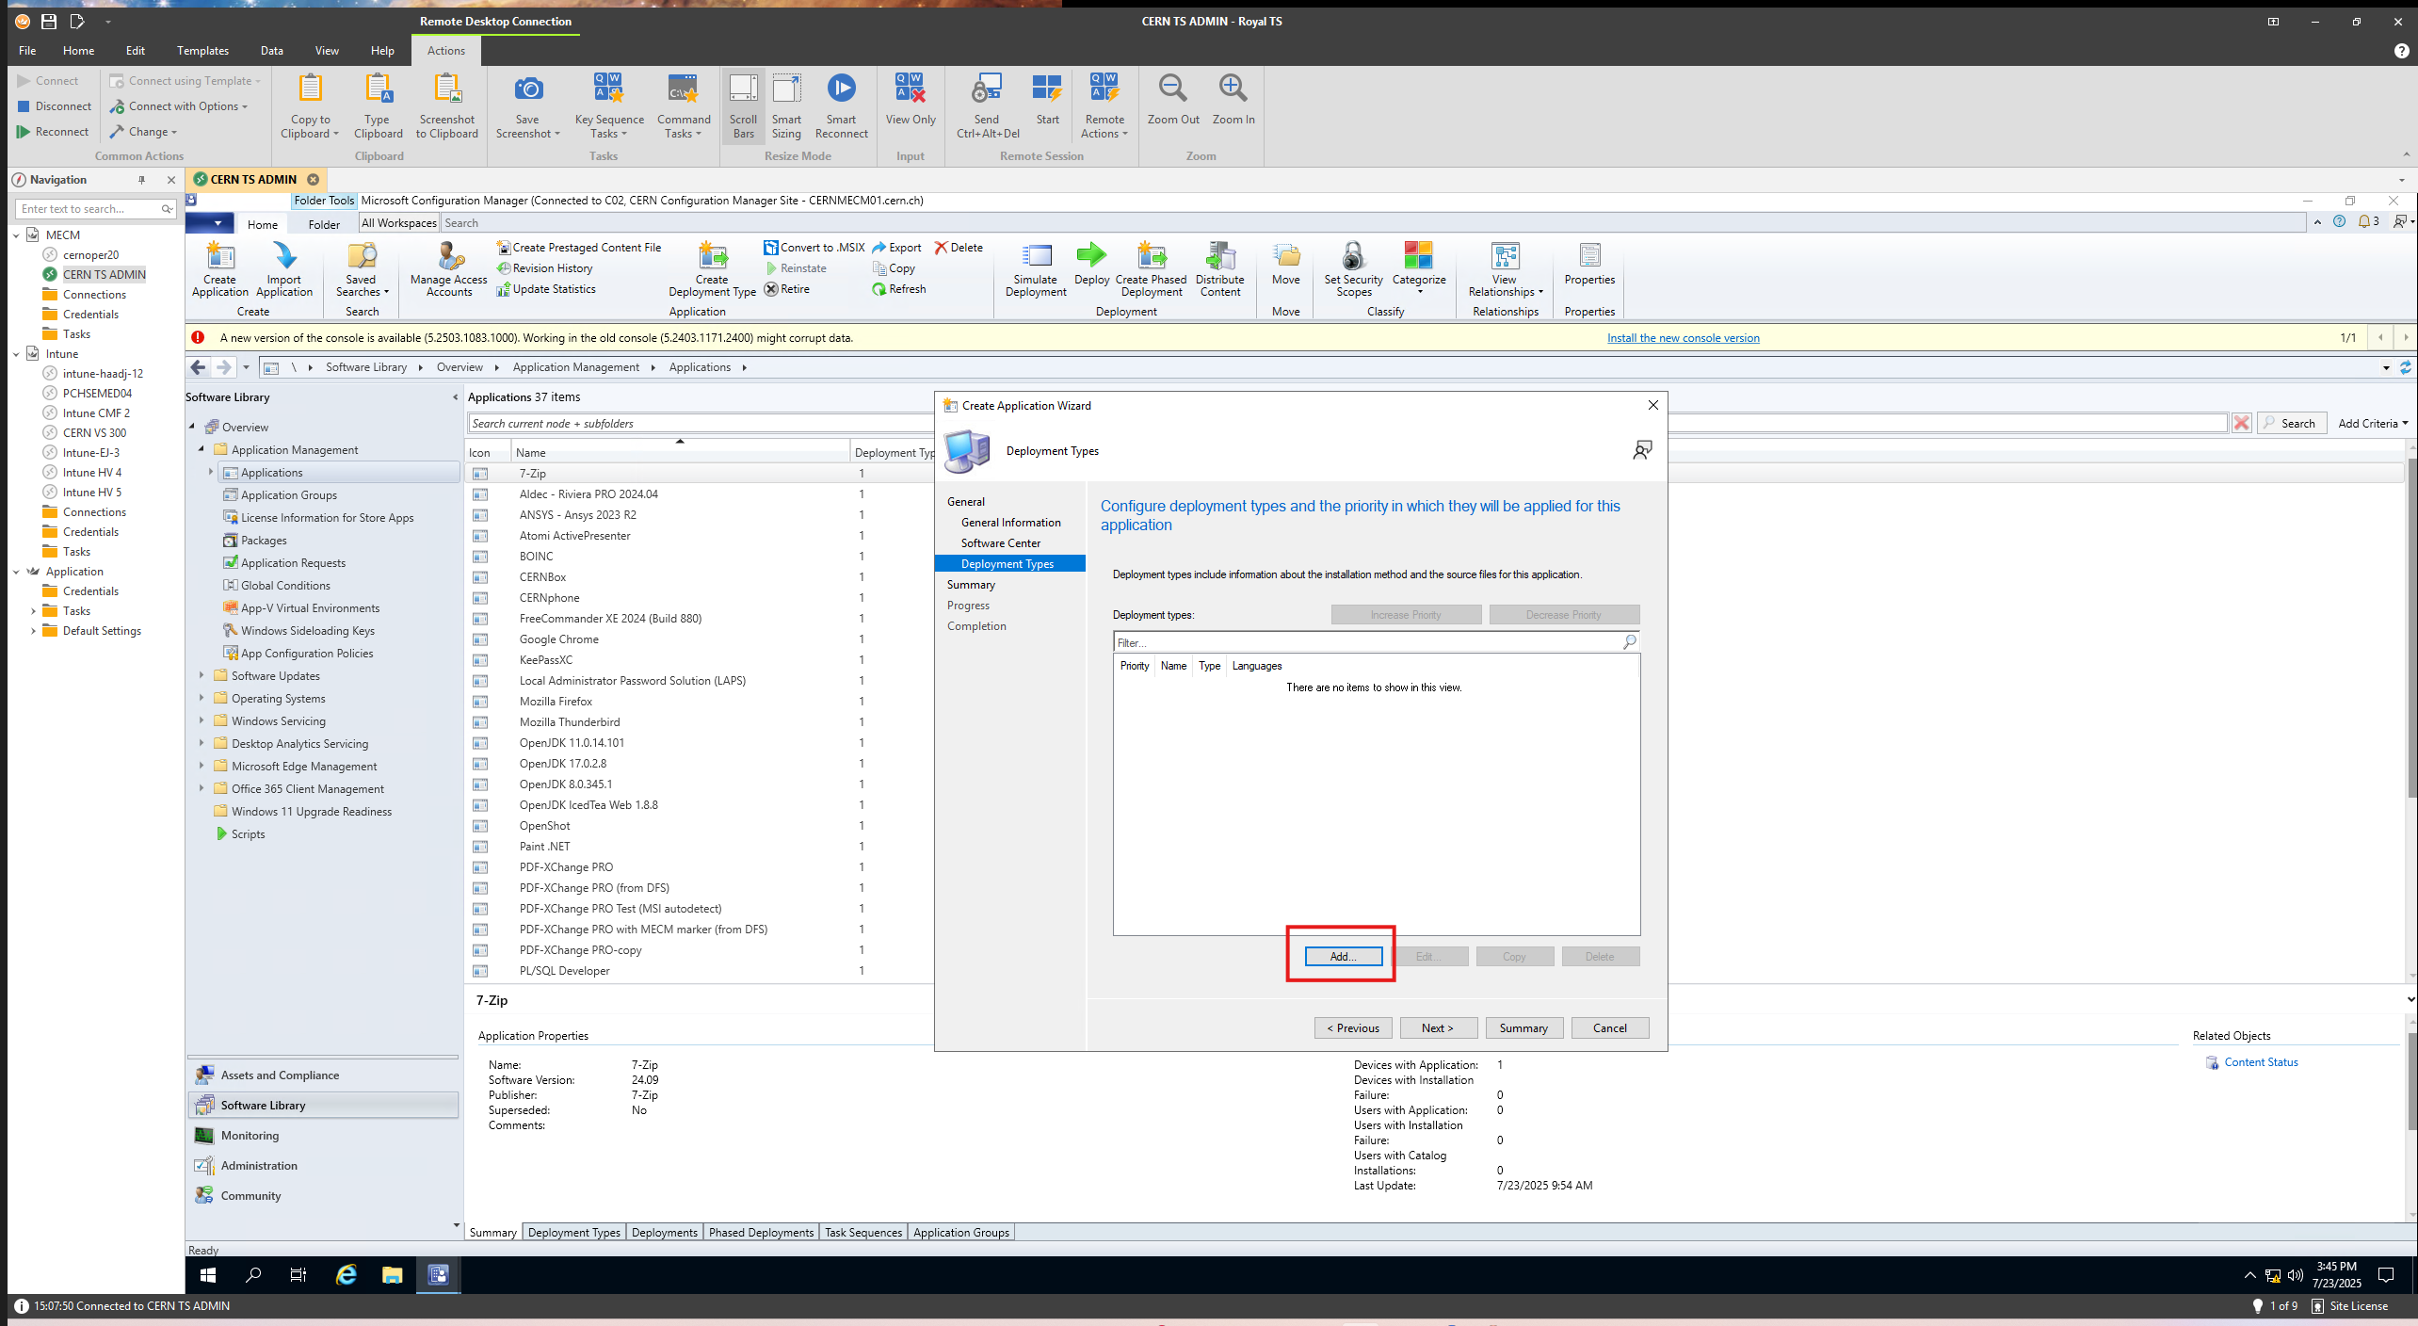Image resolution: width=2418 pixels, height=1326 pixels.
Task: Open File Explorer from taskbar
Action: (x=393, y=1275)
